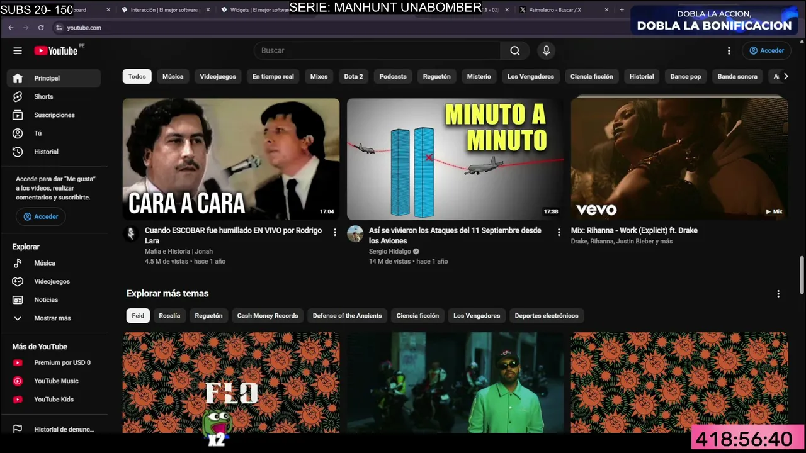Open the Explorar más temas three-dot menu

(778, 294)
